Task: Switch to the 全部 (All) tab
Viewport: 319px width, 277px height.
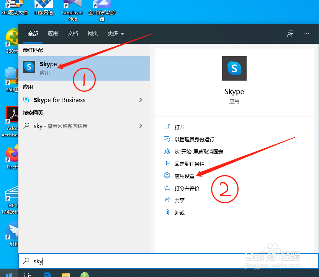Action: click(33, 34)
